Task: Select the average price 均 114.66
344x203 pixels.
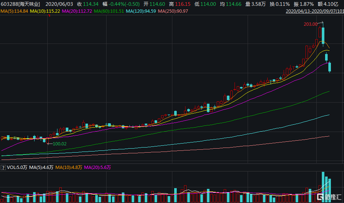Action: coord(231,4)
